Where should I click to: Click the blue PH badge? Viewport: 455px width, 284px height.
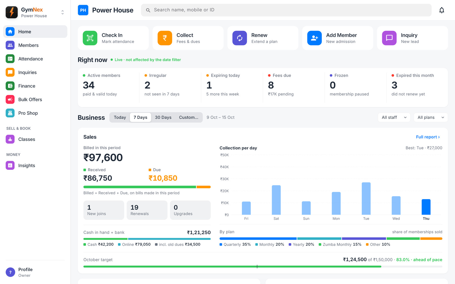click(83, 10)
